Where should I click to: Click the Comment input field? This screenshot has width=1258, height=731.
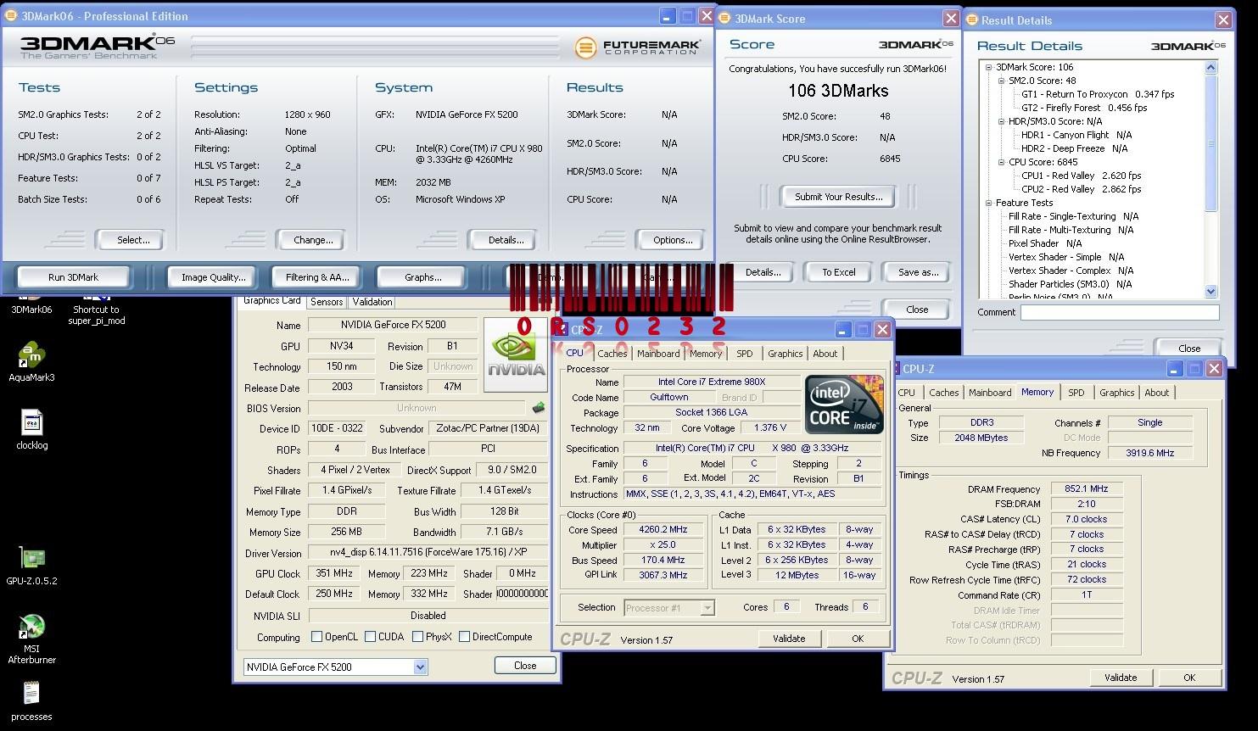(x=1120, y=312)
